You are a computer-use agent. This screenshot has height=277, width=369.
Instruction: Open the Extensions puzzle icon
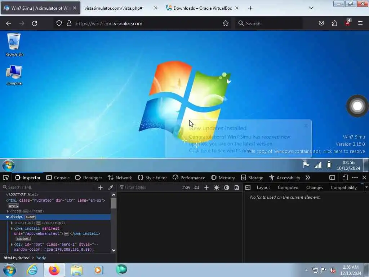tap(334, 23)
